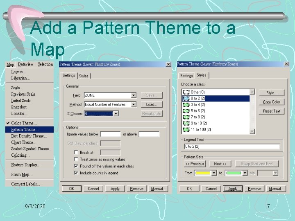
Task: Close the right Pattern Theme Styles dialog
Action: click(x=286, y=64)
